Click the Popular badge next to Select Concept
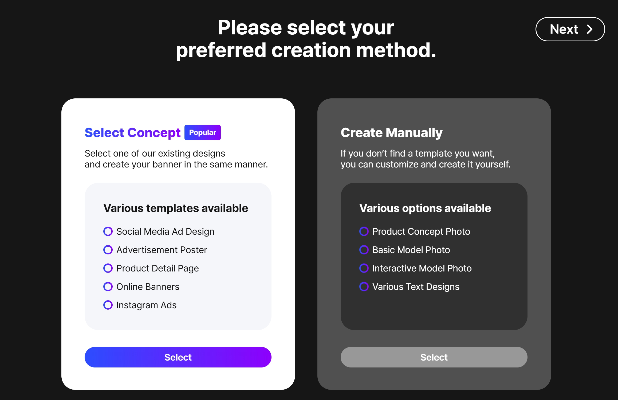 point(202,132)
